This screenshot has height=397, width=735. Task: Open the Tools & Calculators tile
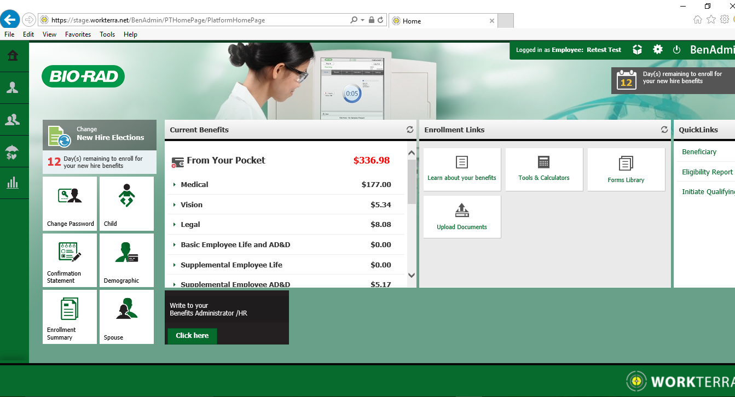tap(544, 170)
